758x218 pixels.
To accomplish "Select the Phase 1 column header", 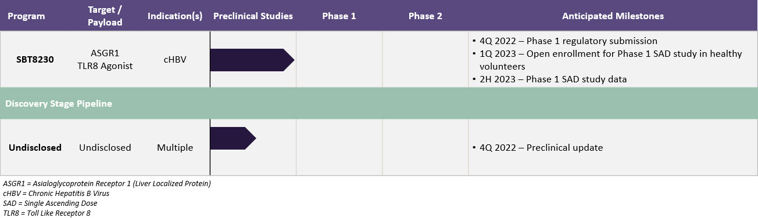I will [339, 16].
